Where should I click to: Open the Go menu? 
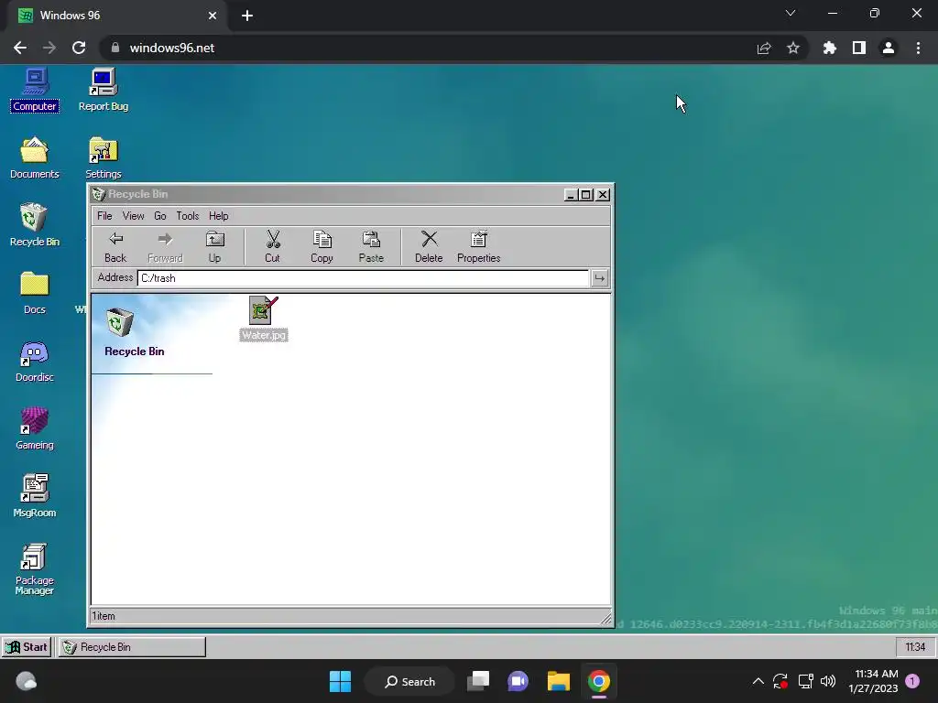pos(160,216)
